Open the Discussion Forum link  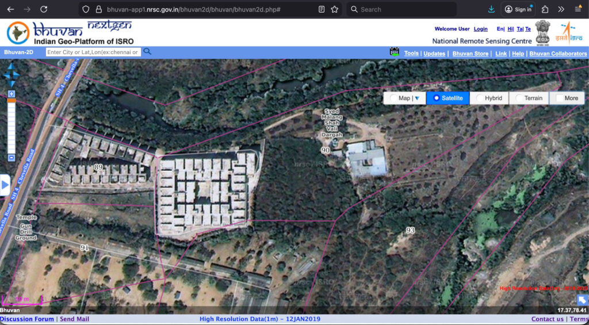(x=27, y=319)
